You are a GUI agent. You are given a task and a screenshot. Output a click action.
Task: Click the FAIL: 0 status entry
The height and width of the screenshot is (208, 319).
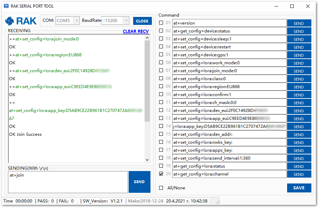[66, 201]
